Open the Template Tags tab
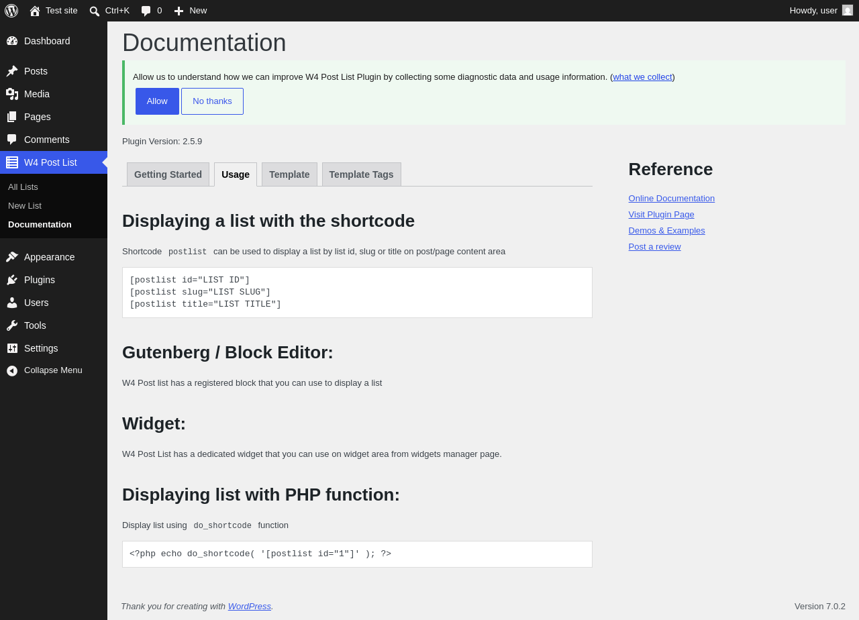This screenshot has height=620, width=859. (x=361, y=174)
